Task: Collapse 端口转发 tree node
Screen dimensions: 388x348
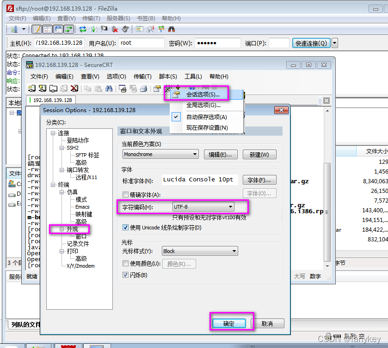Action: (x=62, y=170)
